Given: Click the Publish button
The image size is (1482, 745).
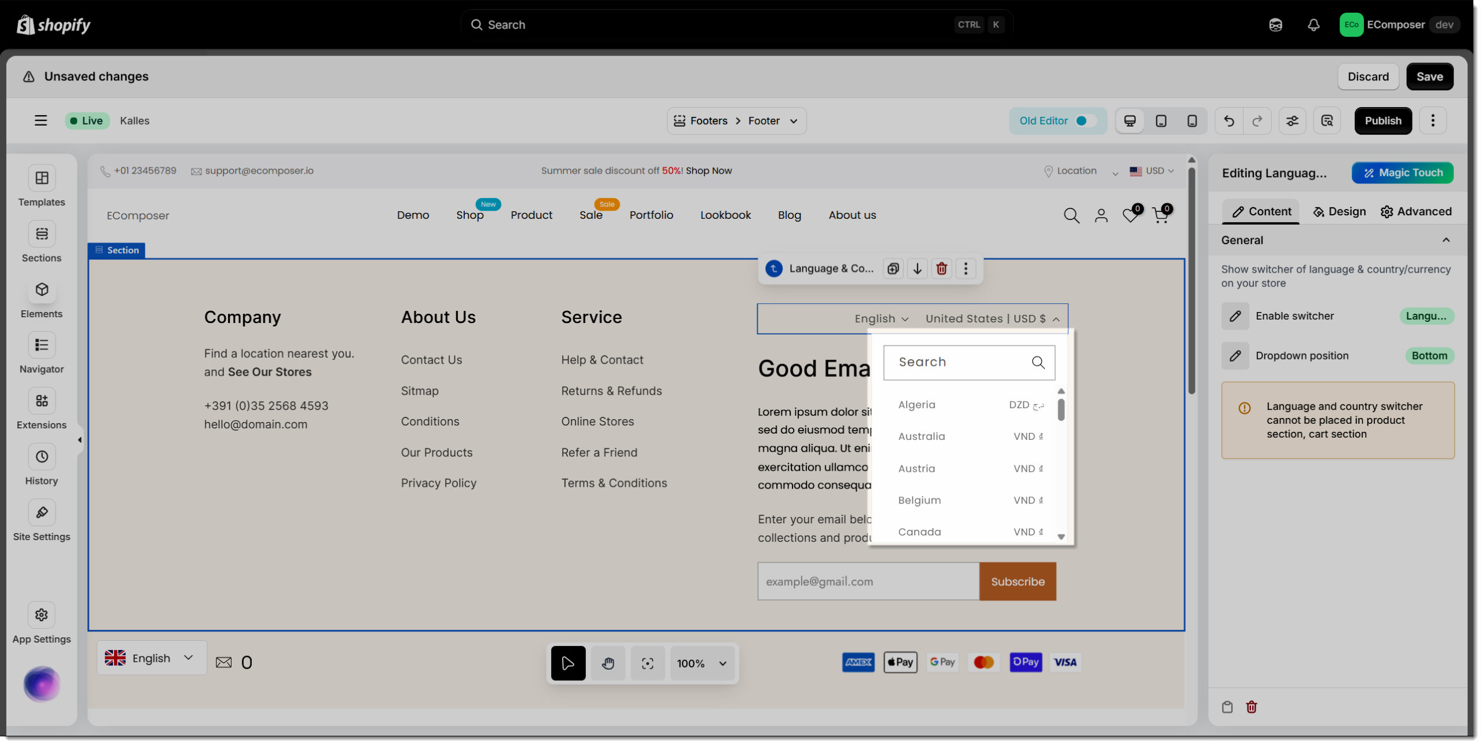Looking at the screenshot, I should tap(1382, 121).
